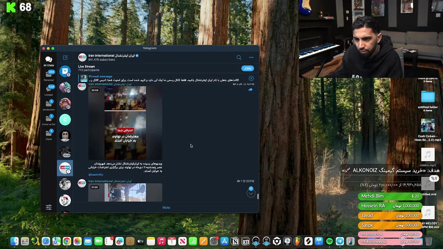Open Reminders from the Dock
This screenshot has width=443, height=249.
[x=109, y=241]
